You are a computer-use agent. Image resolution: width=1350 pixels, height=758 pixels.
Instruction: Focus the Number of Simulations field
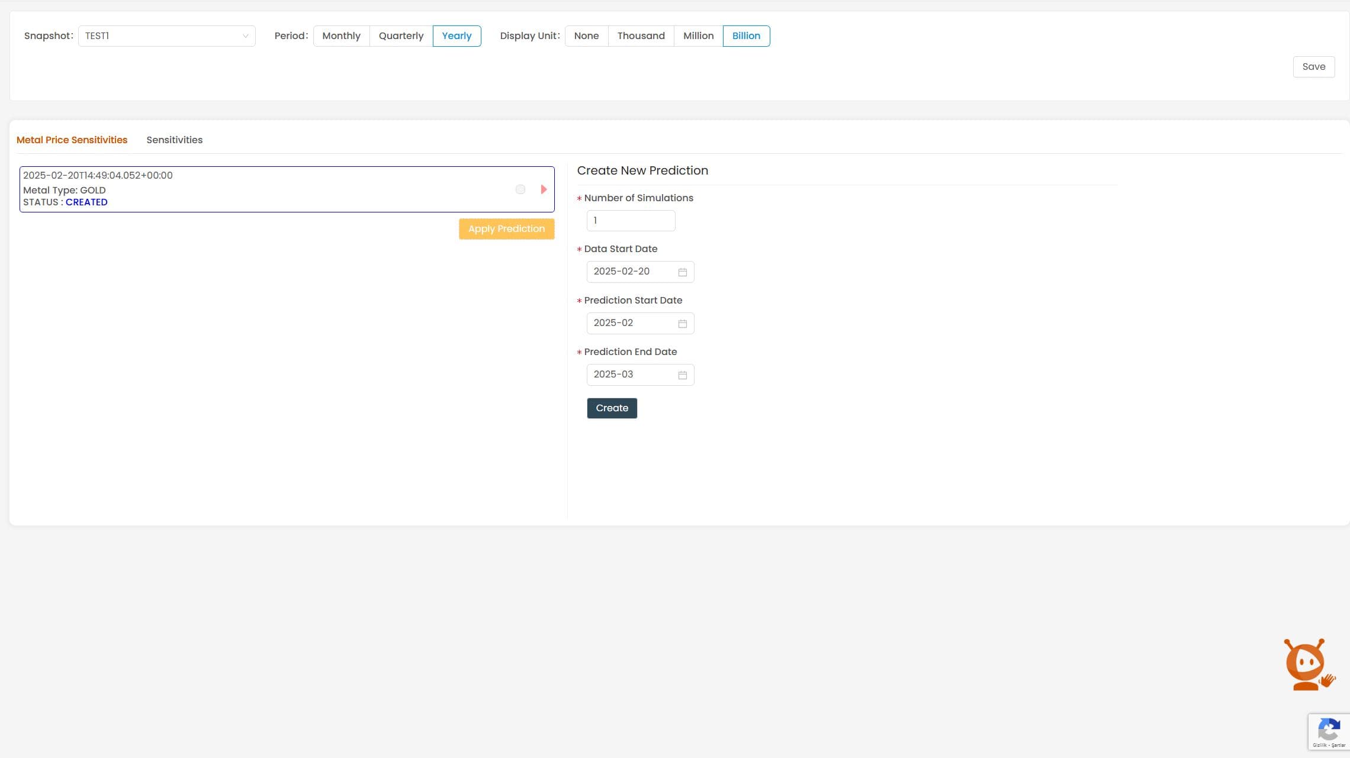click(630, 221)
